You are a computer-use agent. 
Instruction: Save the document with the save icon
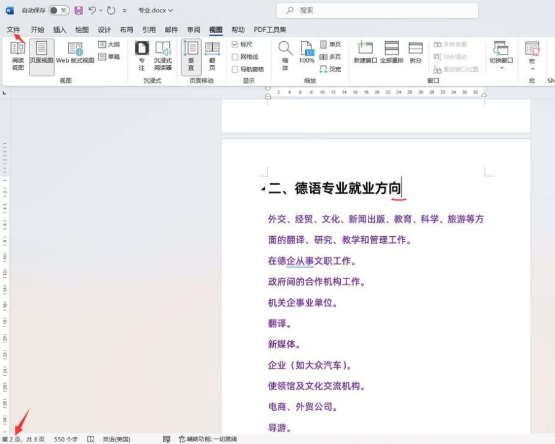[x=79, y=10]
